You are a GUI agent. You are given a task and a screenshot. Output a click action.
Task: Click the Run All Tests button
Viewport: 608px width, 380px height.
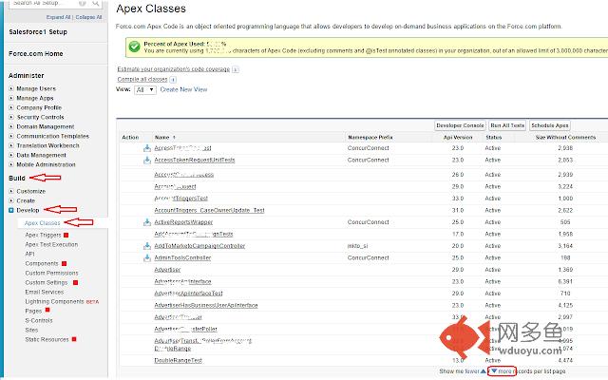coord(507,125)
